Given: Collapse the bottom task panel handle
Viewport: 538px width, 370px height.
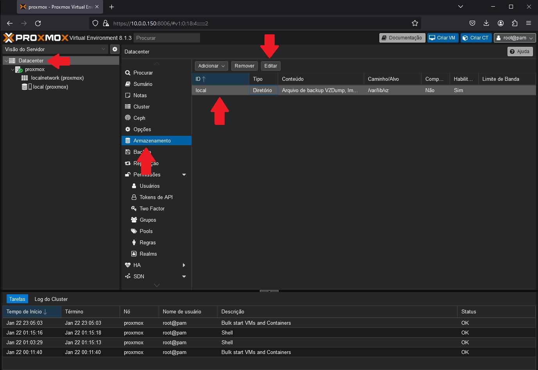Looking at the screenshot, I should (269, 291).
